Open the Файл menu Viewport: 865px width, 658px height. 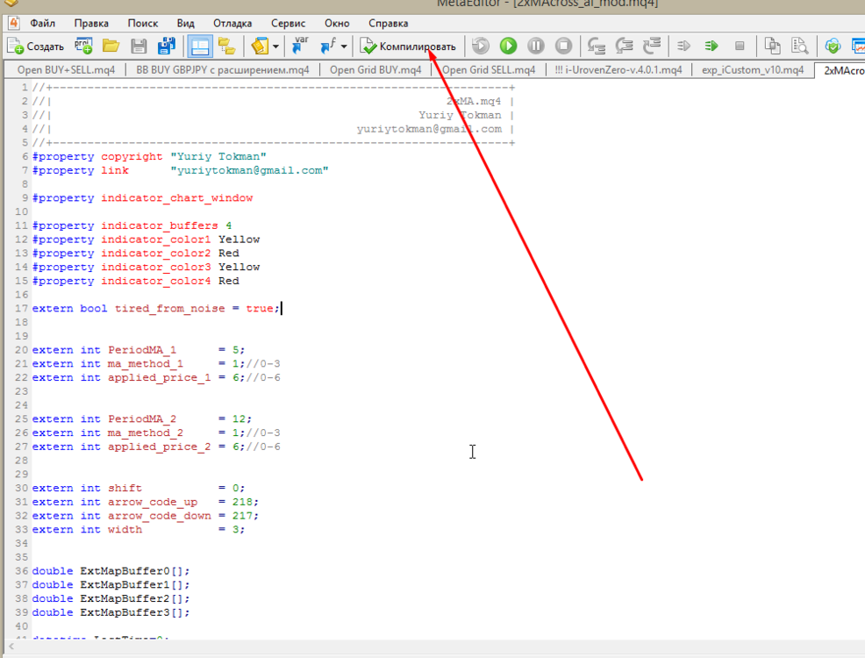click(x=42, y=23)
